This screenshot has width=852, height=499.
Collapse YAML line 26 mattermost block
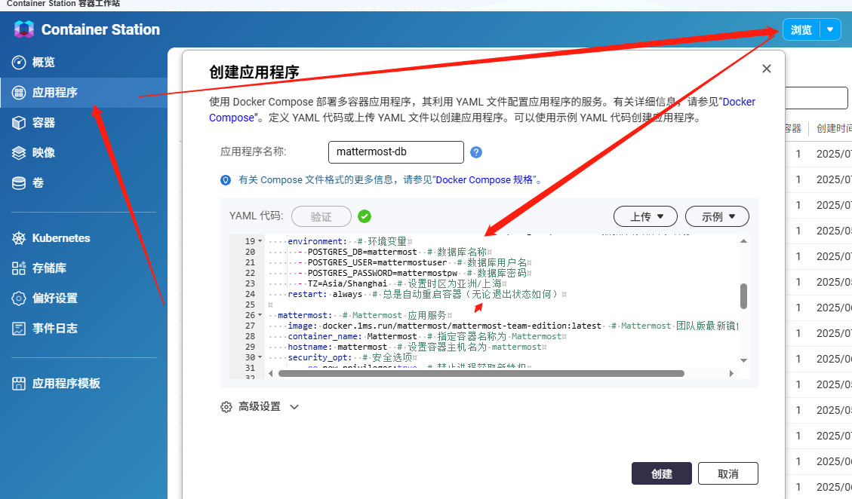click(x=260, y=315)
